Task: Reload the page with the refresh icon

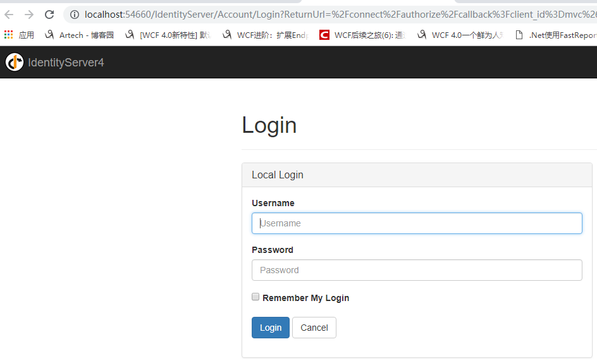Action: click(x=49, y=15)
